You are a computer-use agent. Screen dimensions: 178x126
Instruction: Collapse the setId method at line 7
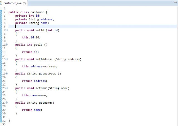[x=7, y=30]
